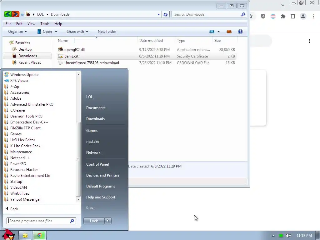Open the File menu

coord(8,24)
